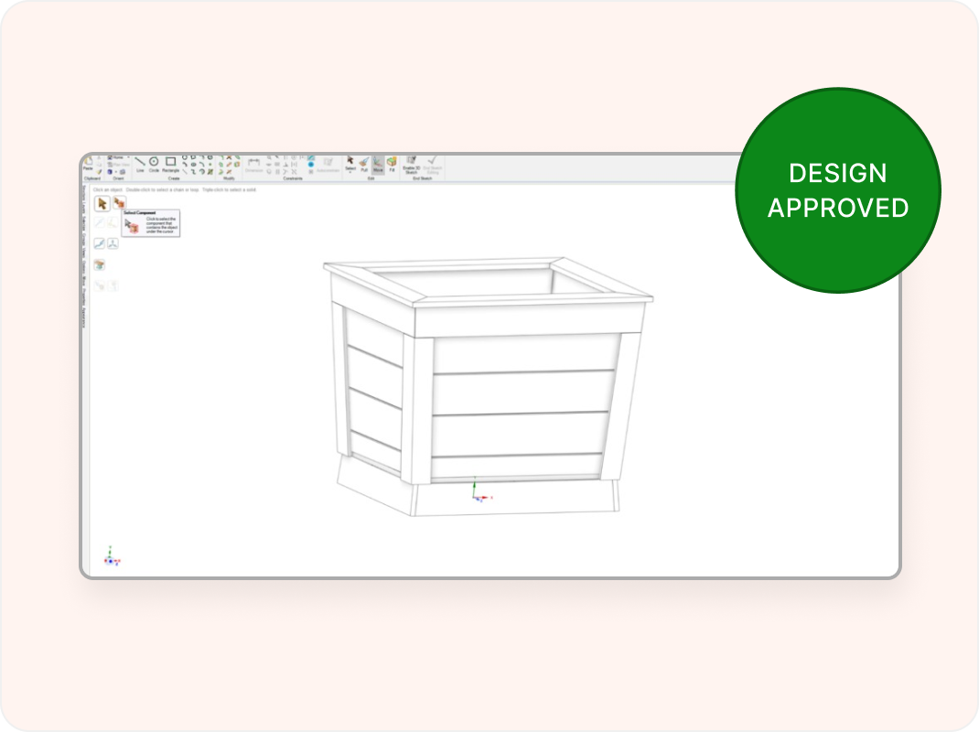
Task: Click the origin axes on planter model
Action: (x=475, y=495)
